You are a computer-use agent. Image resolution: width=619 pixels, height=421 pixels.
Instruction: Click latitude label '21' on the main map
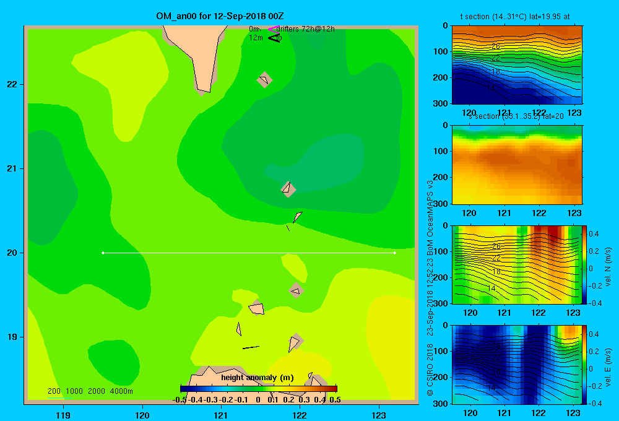(x=12, y=168)
